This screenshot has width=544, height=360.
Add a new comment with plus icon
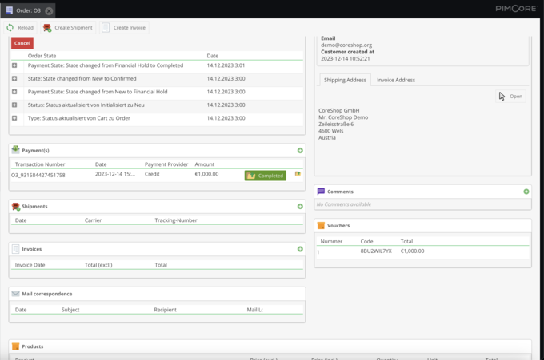(x=526, y=192)
